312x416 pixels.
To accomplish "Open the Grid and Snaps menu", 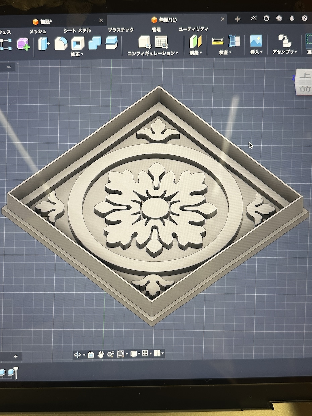I will (146, 353).
